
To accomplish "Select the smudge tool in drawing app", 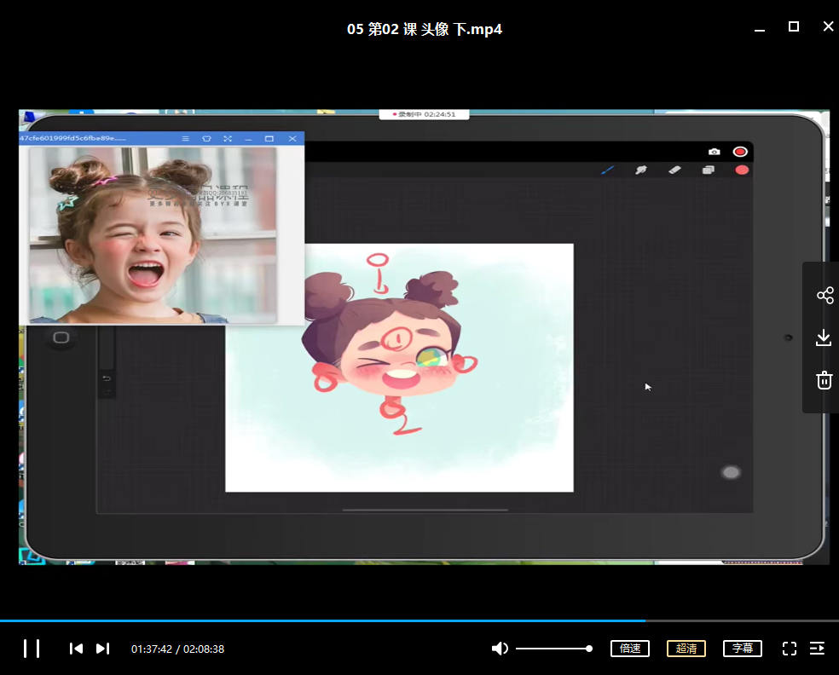I will point(641,170).
